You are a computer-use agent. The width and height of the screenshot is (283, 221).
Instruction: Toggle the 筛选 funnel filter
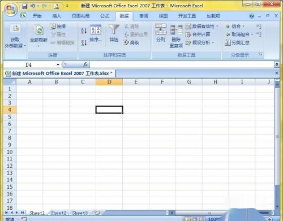[x=114, y=33]
